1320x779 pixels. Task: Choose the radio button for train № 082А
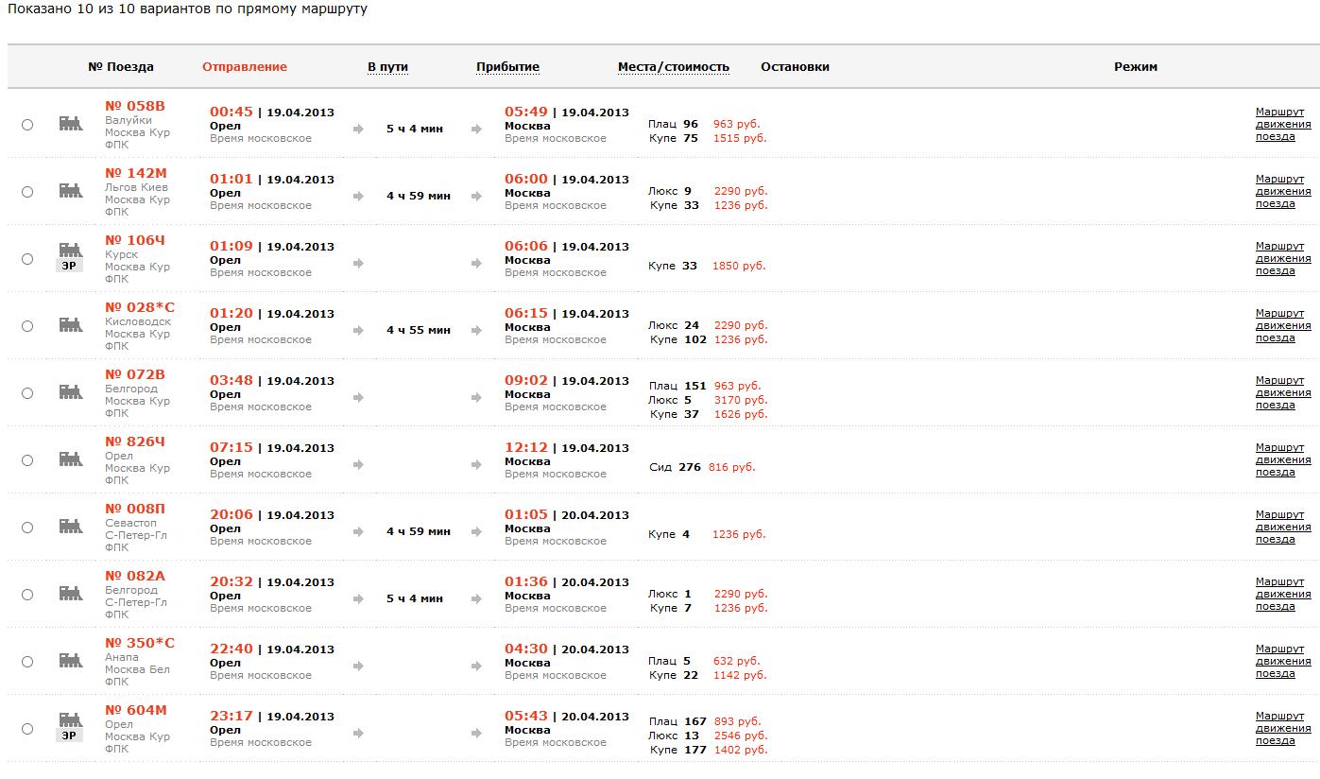click(x=27, y=595)
